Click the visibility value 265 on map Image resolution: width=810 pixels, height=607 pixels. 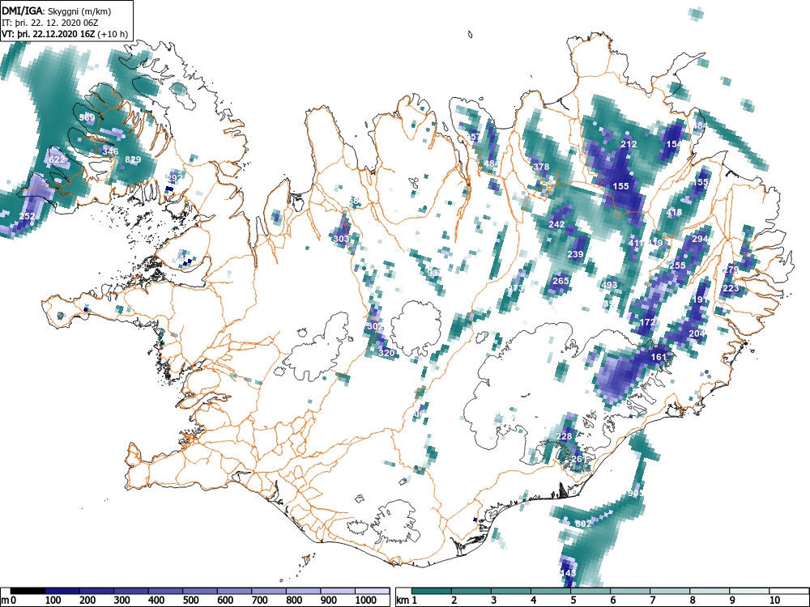[x=561, y=281]
